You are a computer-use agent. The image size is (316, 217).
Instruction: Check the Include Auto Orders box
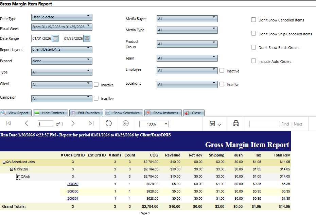coord(253,61)
